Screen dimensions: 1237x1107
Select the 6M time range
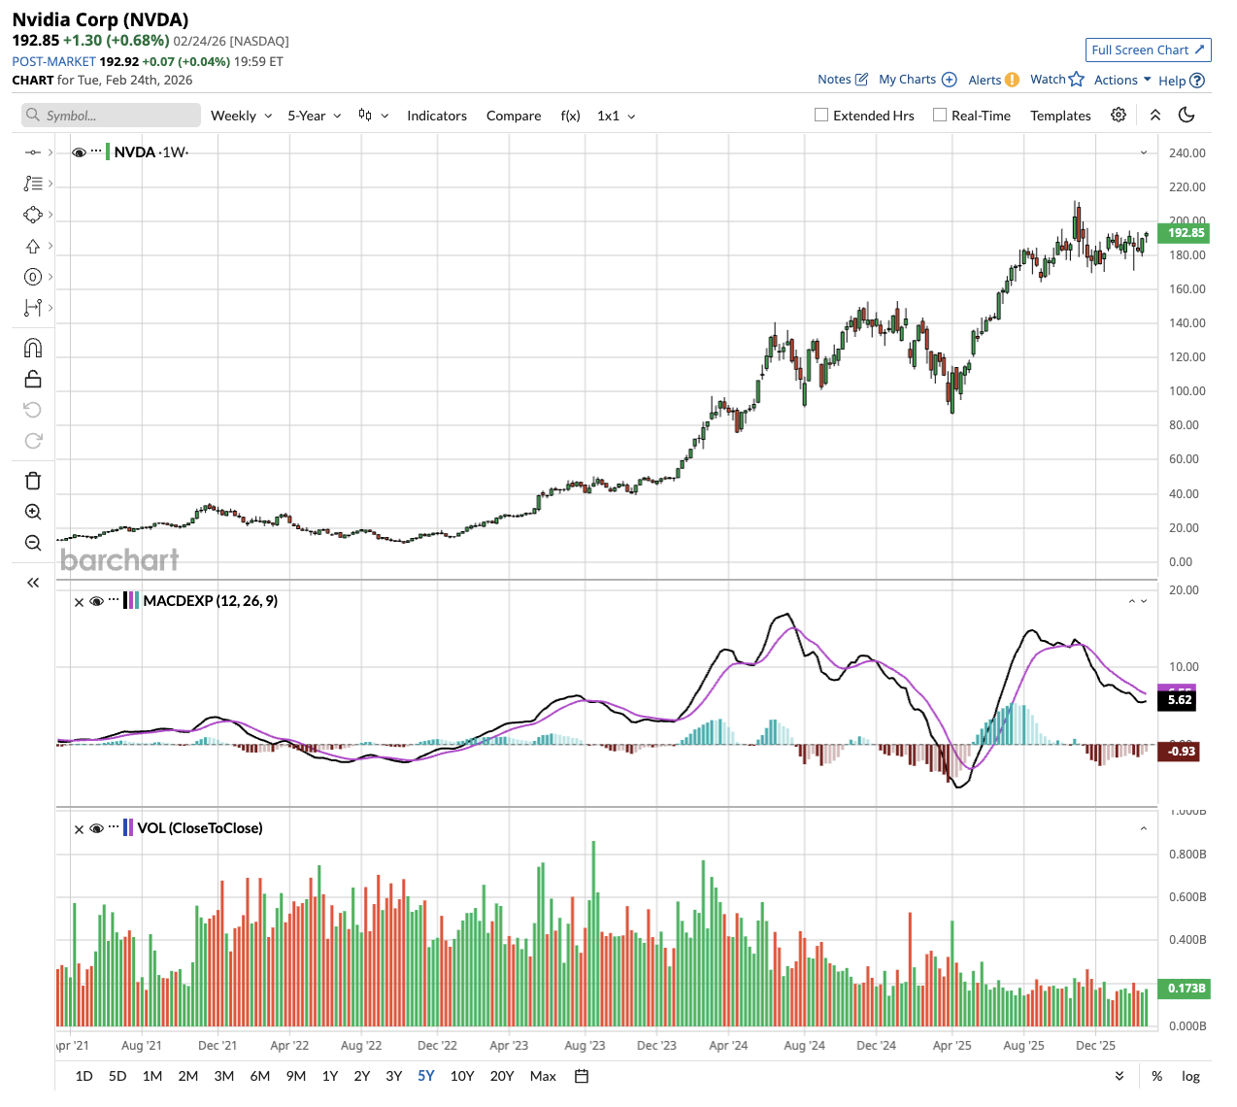click(x=260, y=1076)
